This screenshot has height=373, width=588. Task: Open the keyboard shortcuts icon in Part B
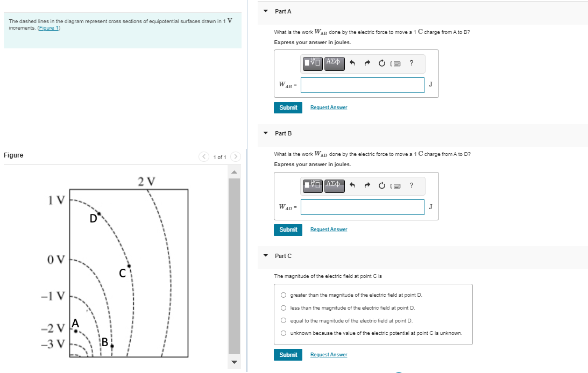click(x=396, y=185)
